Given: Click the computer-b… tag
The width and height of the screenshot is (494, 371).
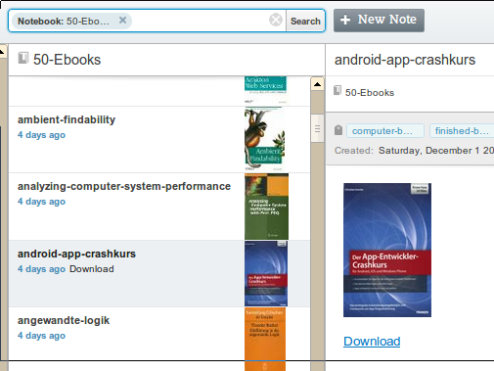Looking at the screenshot, I should point(385,131).
